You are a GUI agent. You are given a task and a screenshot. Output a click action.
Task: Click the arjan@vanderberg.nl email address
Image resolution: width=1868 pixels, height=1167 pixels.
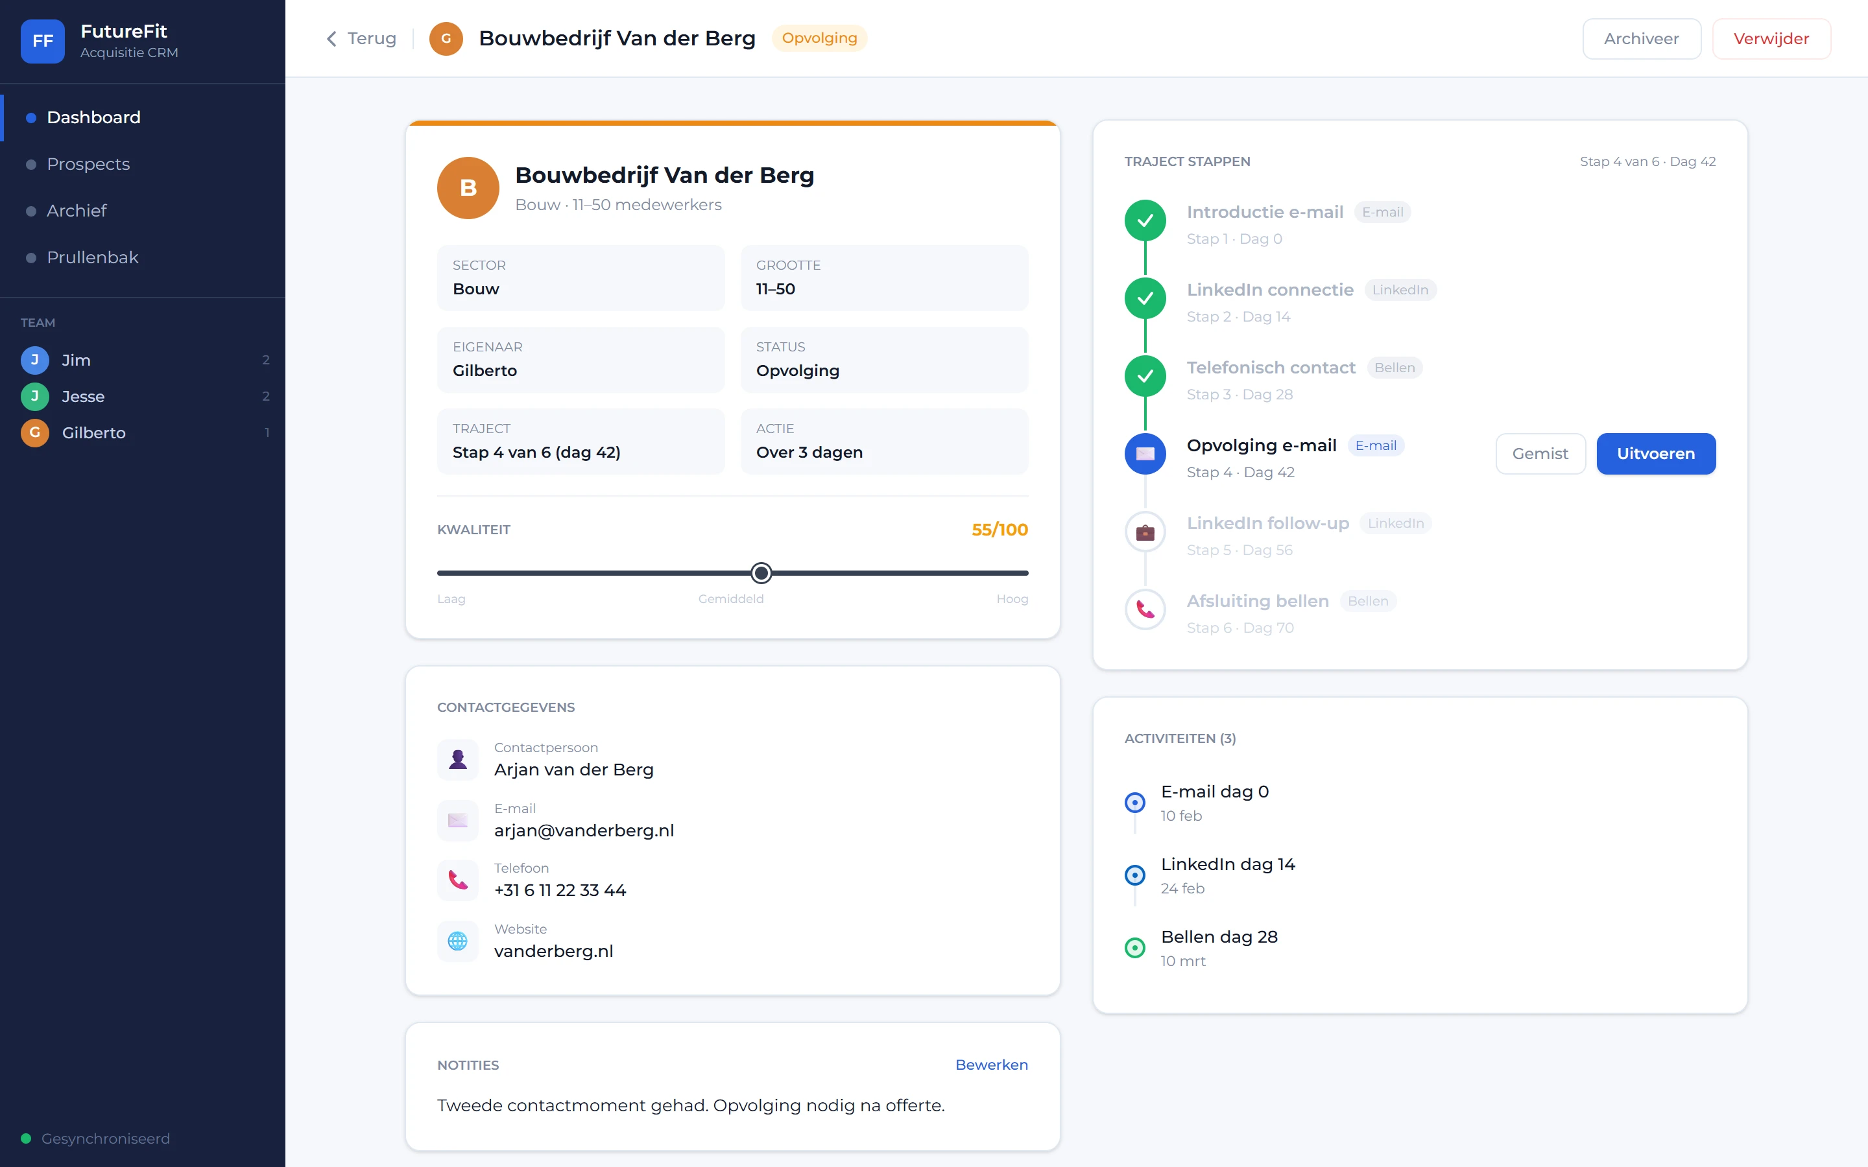click(584, 831)
